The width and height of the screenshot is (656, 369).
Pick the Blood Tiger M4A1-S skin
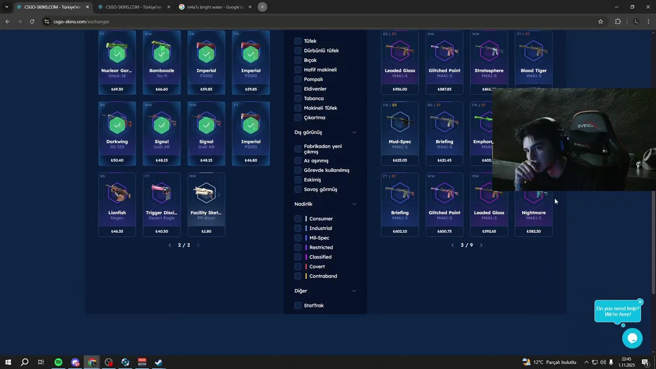(534, 59)
